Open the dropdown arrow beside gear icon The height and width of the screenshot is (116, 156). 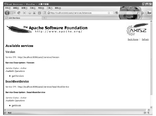[145, 13]
